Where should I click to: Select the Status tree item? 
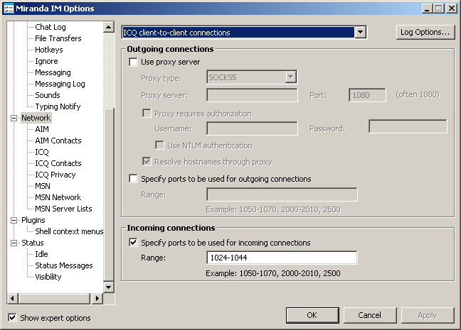pos(32,243)
